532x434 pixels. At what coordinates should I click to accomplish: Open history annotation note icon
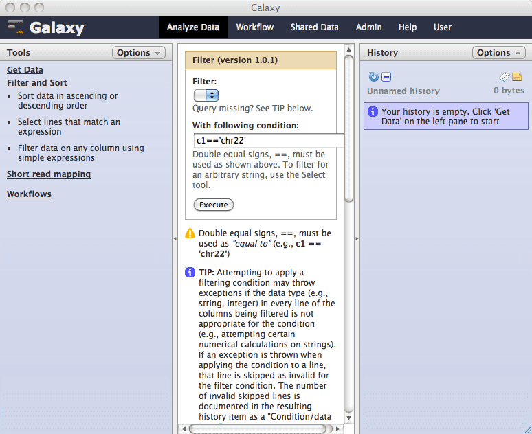[517, 77]
